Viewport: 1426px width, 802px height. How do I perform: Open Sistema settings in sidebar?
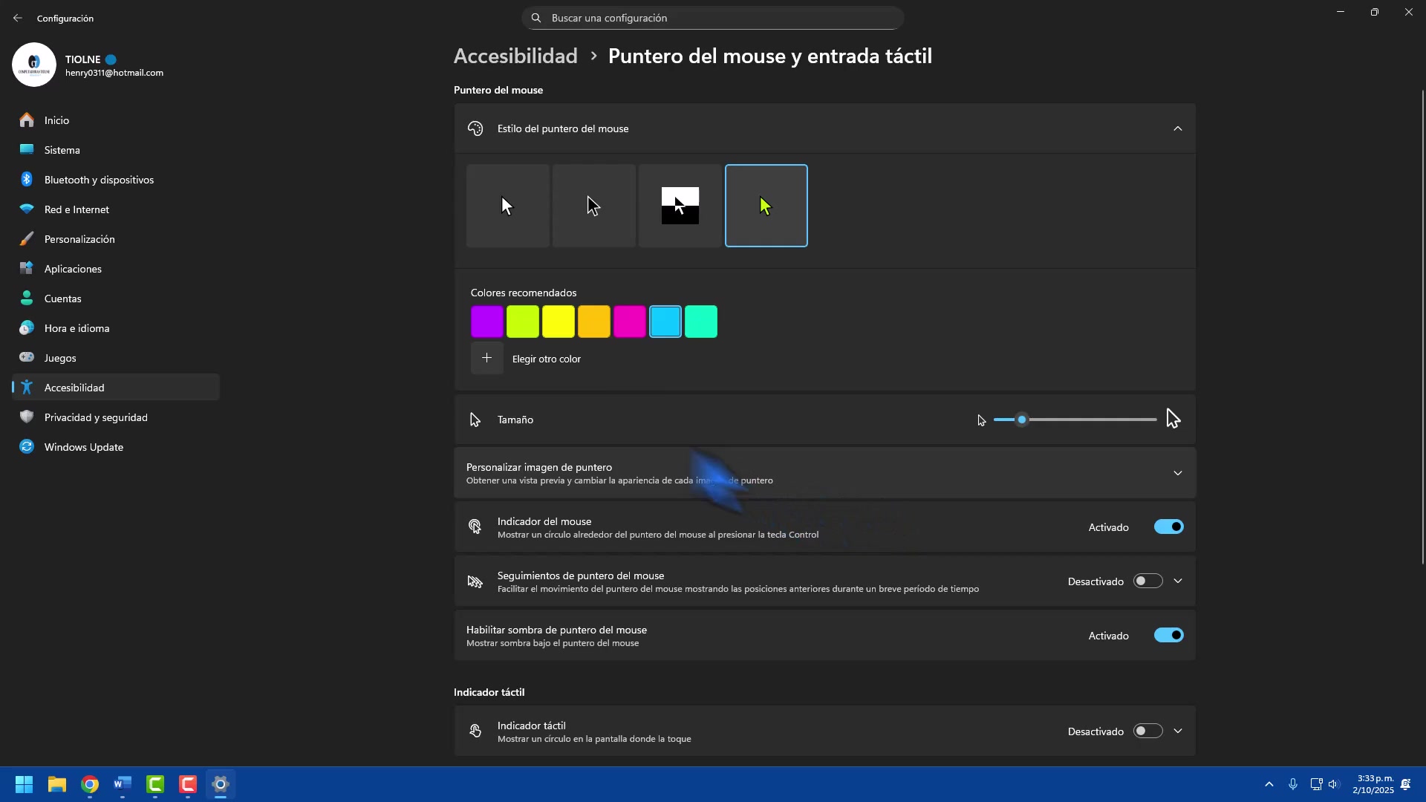coord(116,150)
